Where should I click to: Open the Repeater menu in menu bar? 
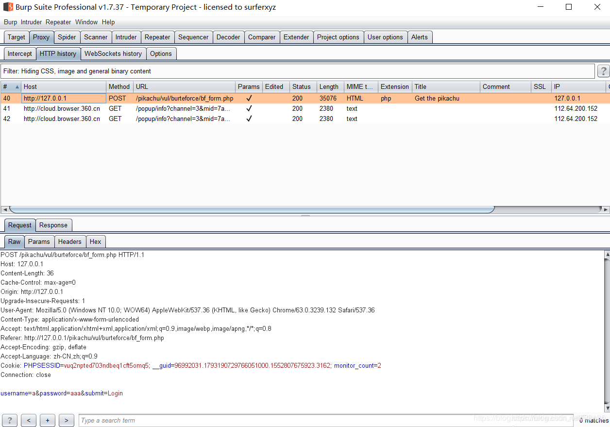[x=58, y=22]
